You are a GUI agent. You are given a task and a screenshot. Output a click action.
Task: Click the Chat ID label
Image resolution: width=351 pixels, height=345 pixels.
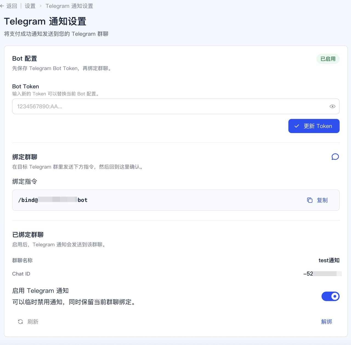point(21,274)
